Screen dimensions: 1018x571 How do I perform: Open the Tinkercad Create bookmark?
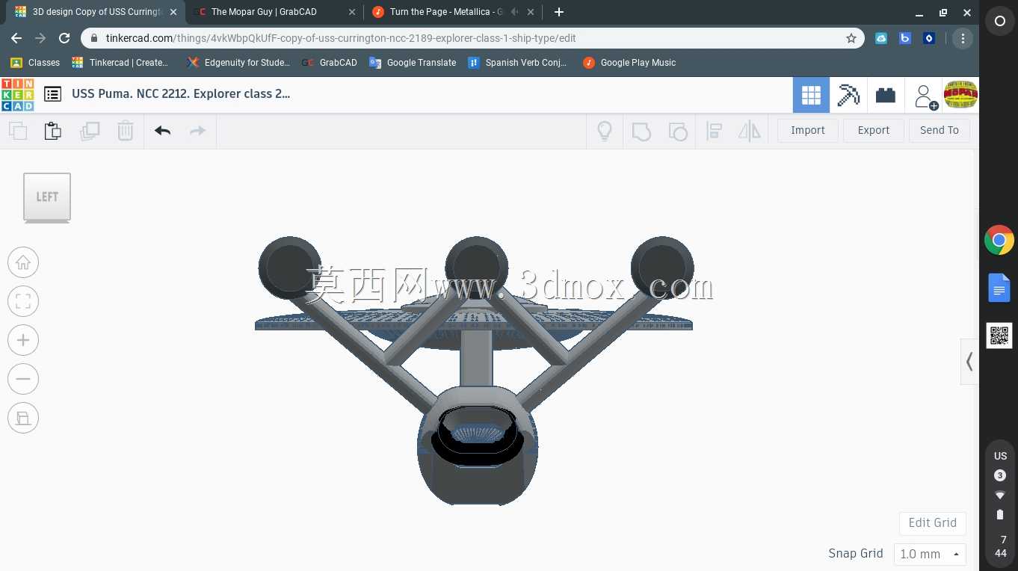(120, 63)
